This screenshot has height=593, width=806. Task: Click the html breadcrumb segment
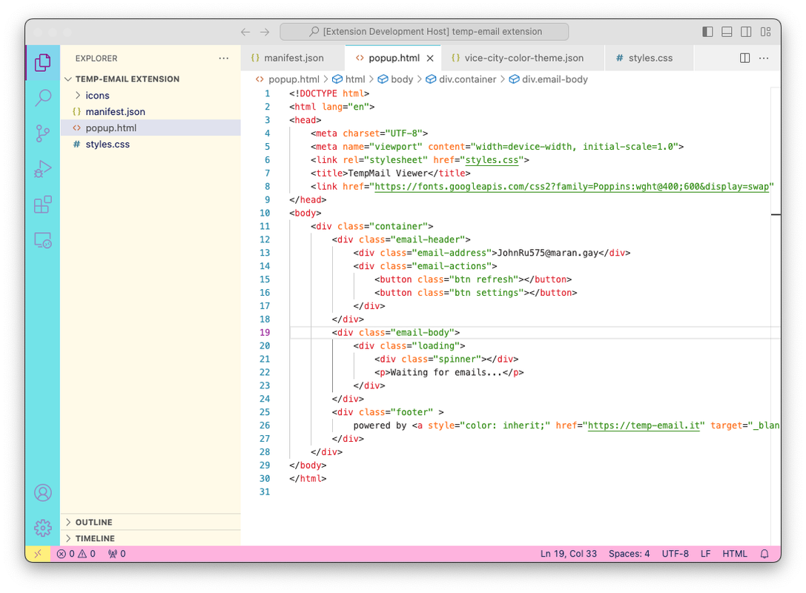(x=349, y=79)
